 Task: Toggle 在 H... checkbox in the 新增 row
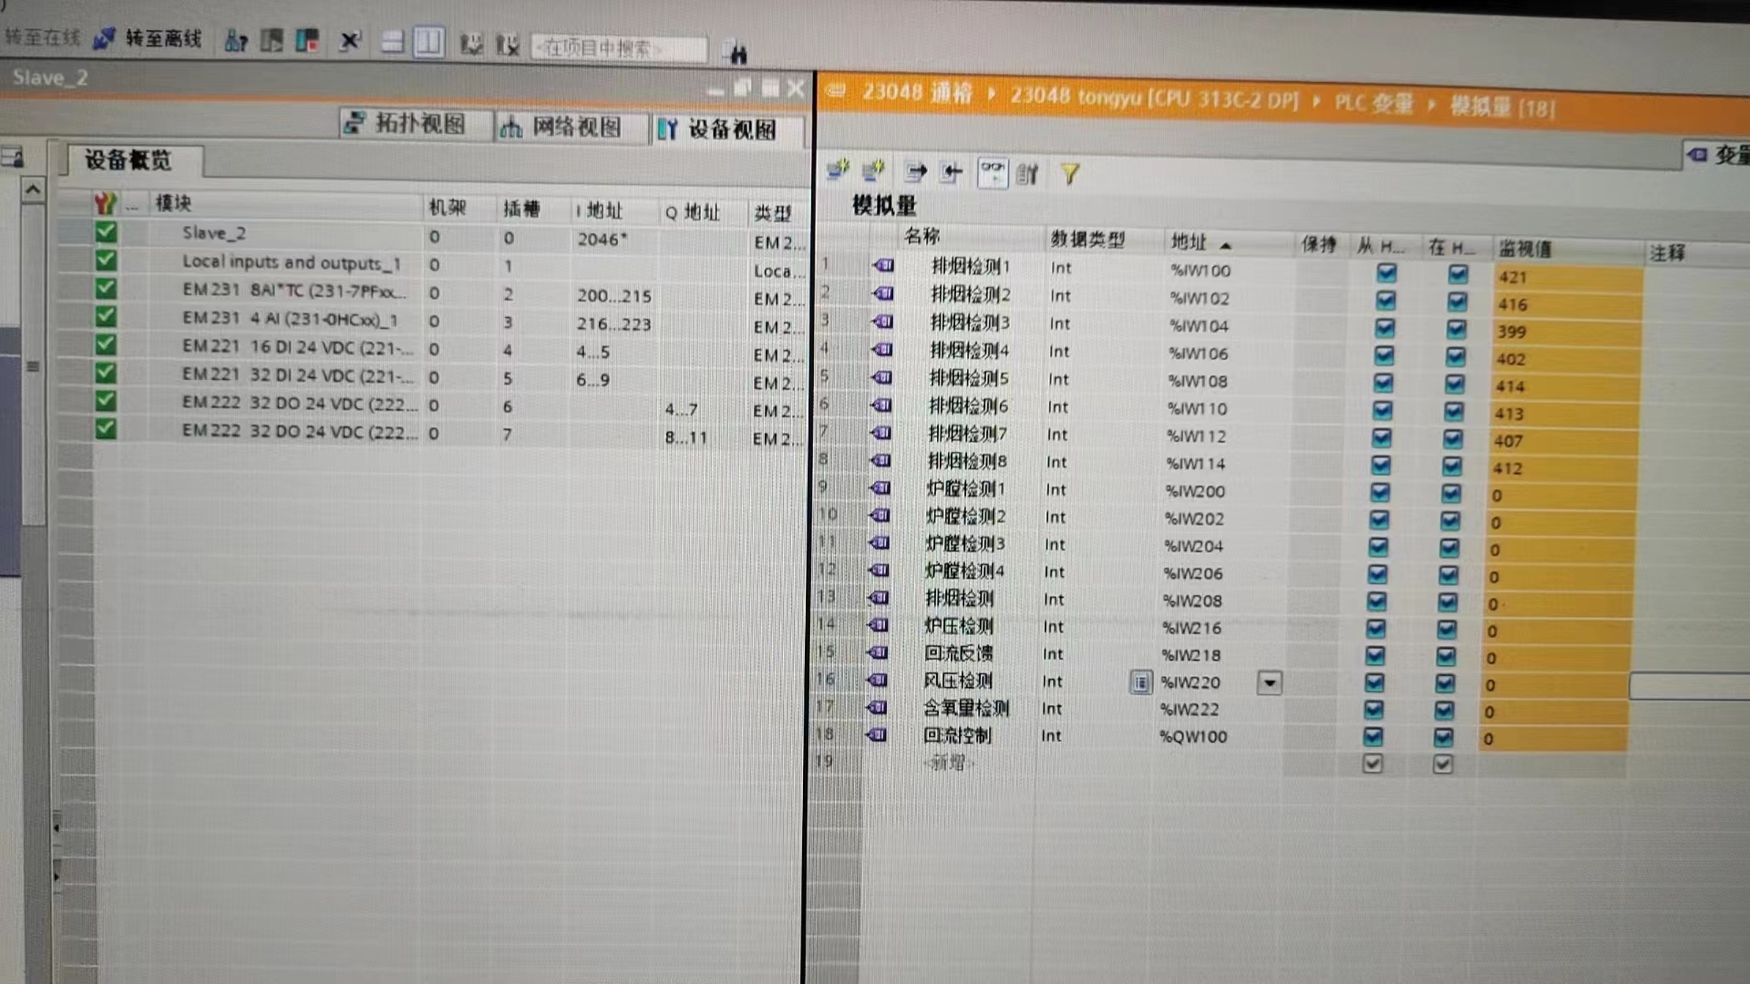[1443, 764]
